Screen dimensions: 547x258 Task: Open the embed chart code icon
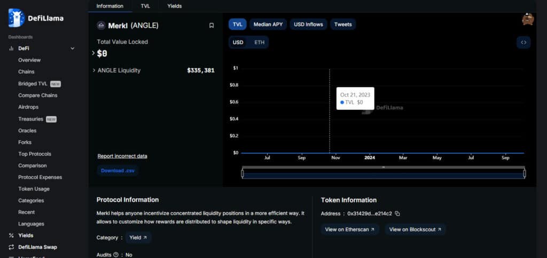point(523,43)
